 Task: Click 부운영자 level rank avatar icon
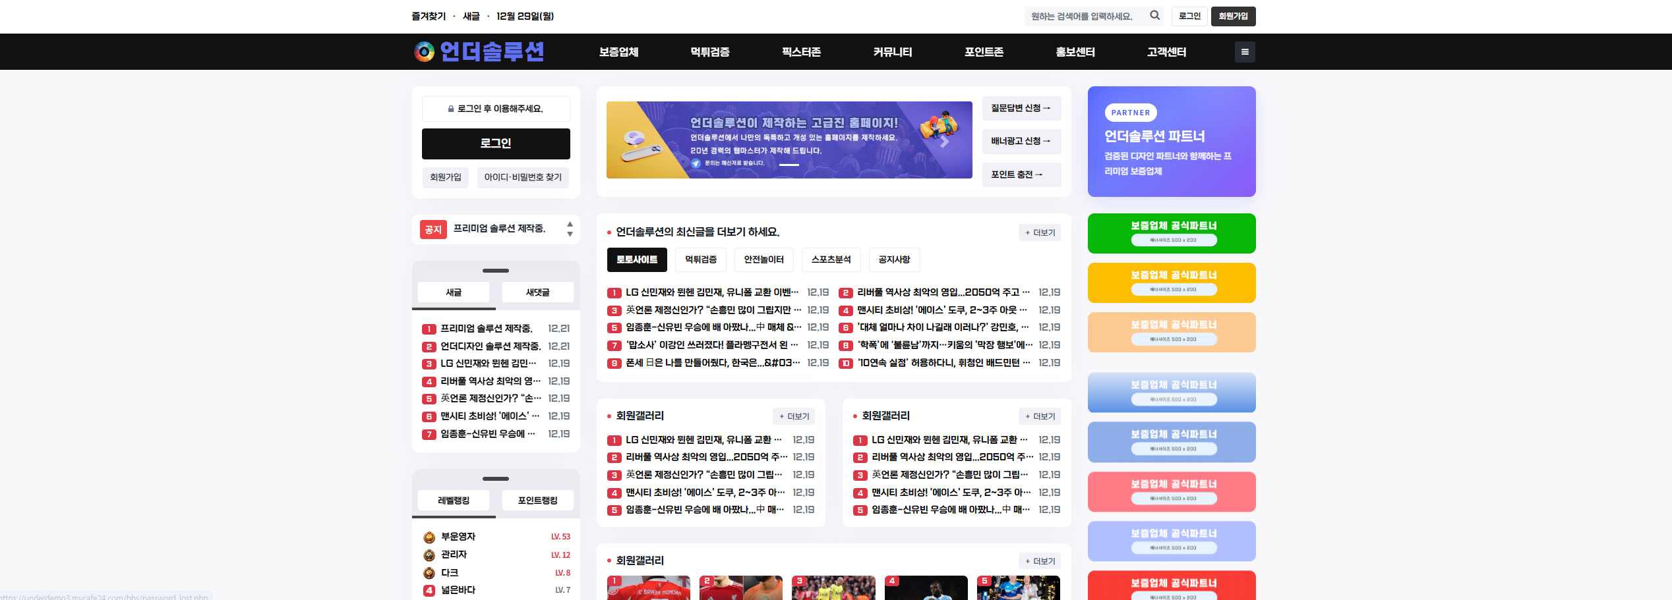pyautogui.click(x=429, y=537)
